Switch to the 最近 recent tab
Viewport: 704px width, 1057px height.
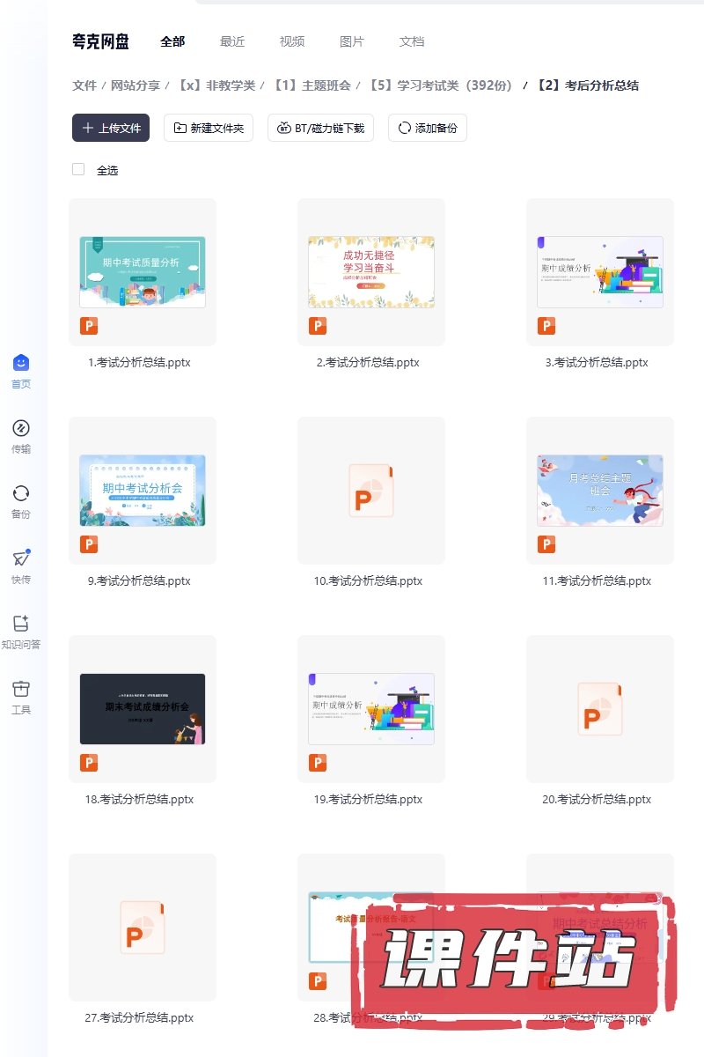(232, 41)
